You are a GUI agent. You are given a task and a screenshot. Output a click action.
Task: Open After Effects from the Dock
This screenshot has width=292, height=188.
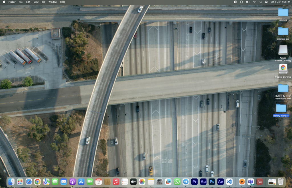tap(220, 181)
